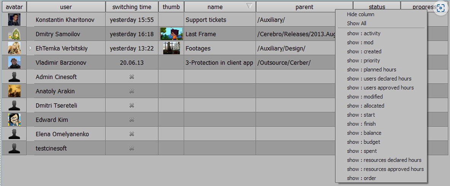Sort by the switching time column header
Image resolution: width=450 pixels, height=186 pixels.
point(132,7)
